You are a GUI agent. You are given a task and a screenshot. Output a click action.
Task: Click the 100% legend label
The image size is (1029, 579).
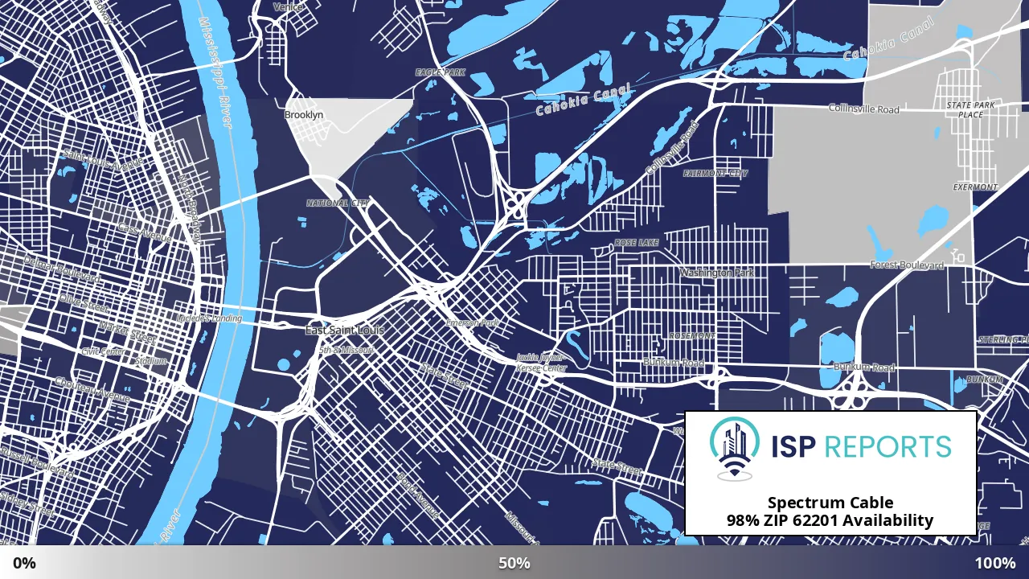[995, 563]
